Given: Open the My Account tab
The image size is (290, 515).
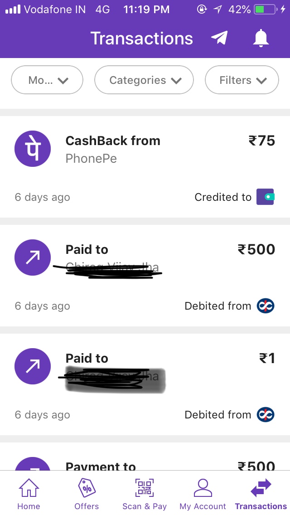Looking at the screenshot, I should 203,494.
